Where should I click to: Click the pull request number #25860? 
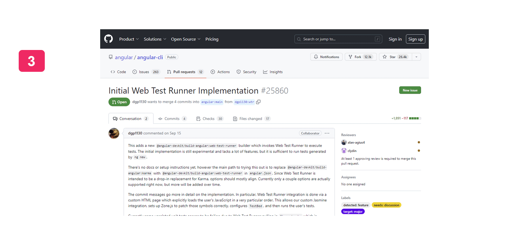point(274,91)
